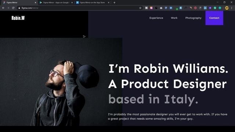Click the "I'm Robin Williams." heading

[168, 69]
